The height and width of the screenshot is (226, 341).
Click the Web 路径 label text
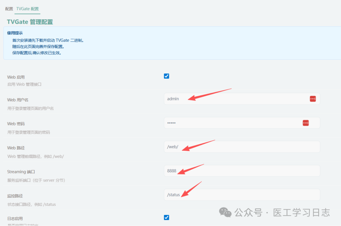(16, 148)
